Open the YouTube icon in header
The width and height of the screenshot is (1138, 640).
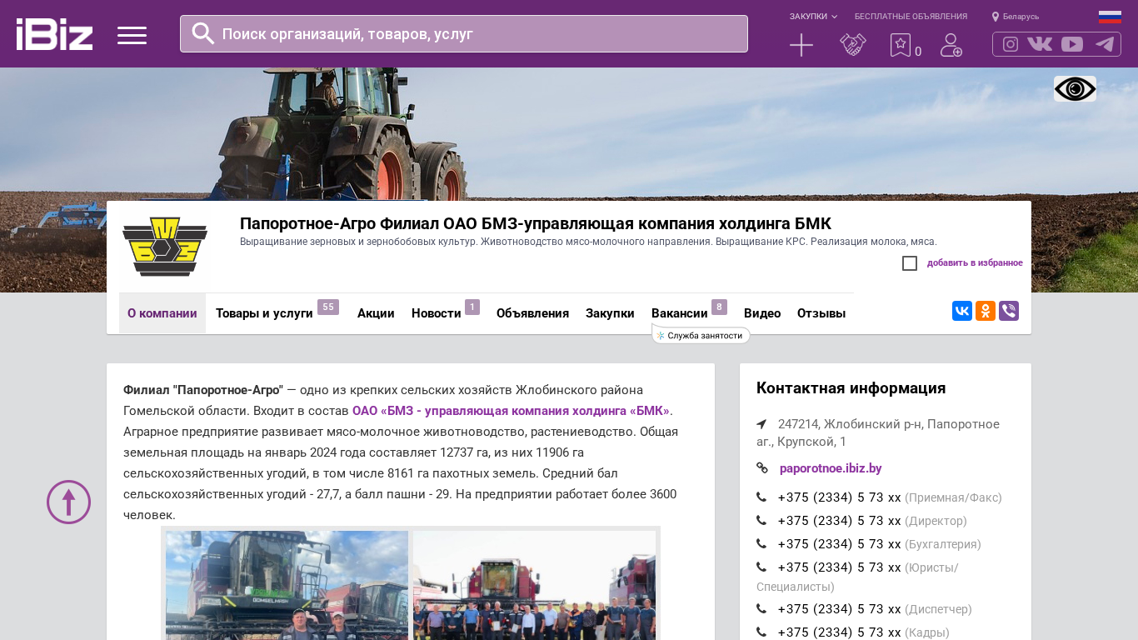(x=1072, y=44)
